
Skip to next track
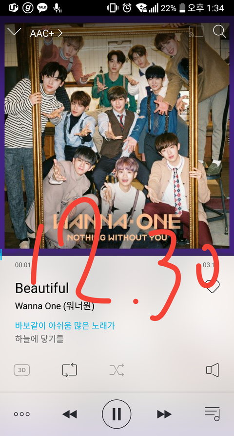(x=164, y=414)
